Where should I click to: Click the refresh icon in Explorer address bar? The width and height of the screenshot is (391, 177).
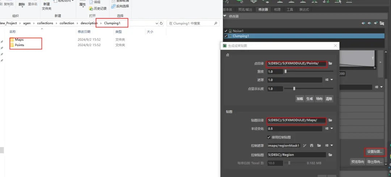click(161, 23)
